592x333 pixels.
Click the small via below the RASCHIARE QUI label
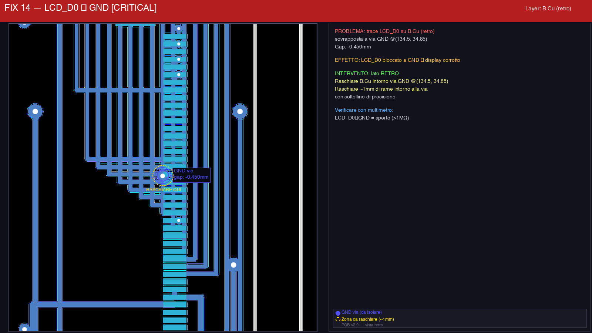[x=179, y=221]
